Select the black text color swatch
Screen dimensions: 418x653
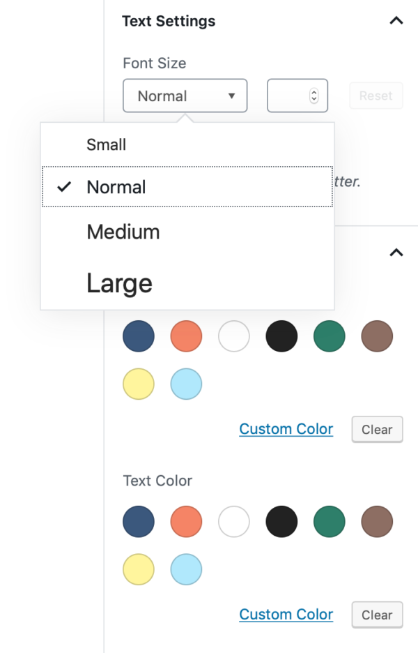tap(281, 521)
